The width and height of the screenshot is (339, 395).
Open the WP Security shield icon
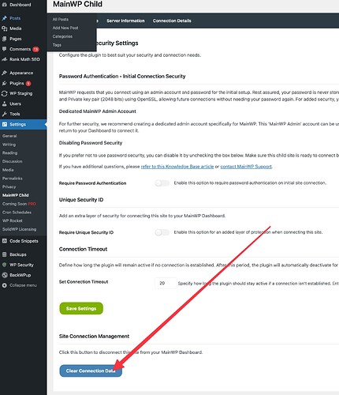4,265
